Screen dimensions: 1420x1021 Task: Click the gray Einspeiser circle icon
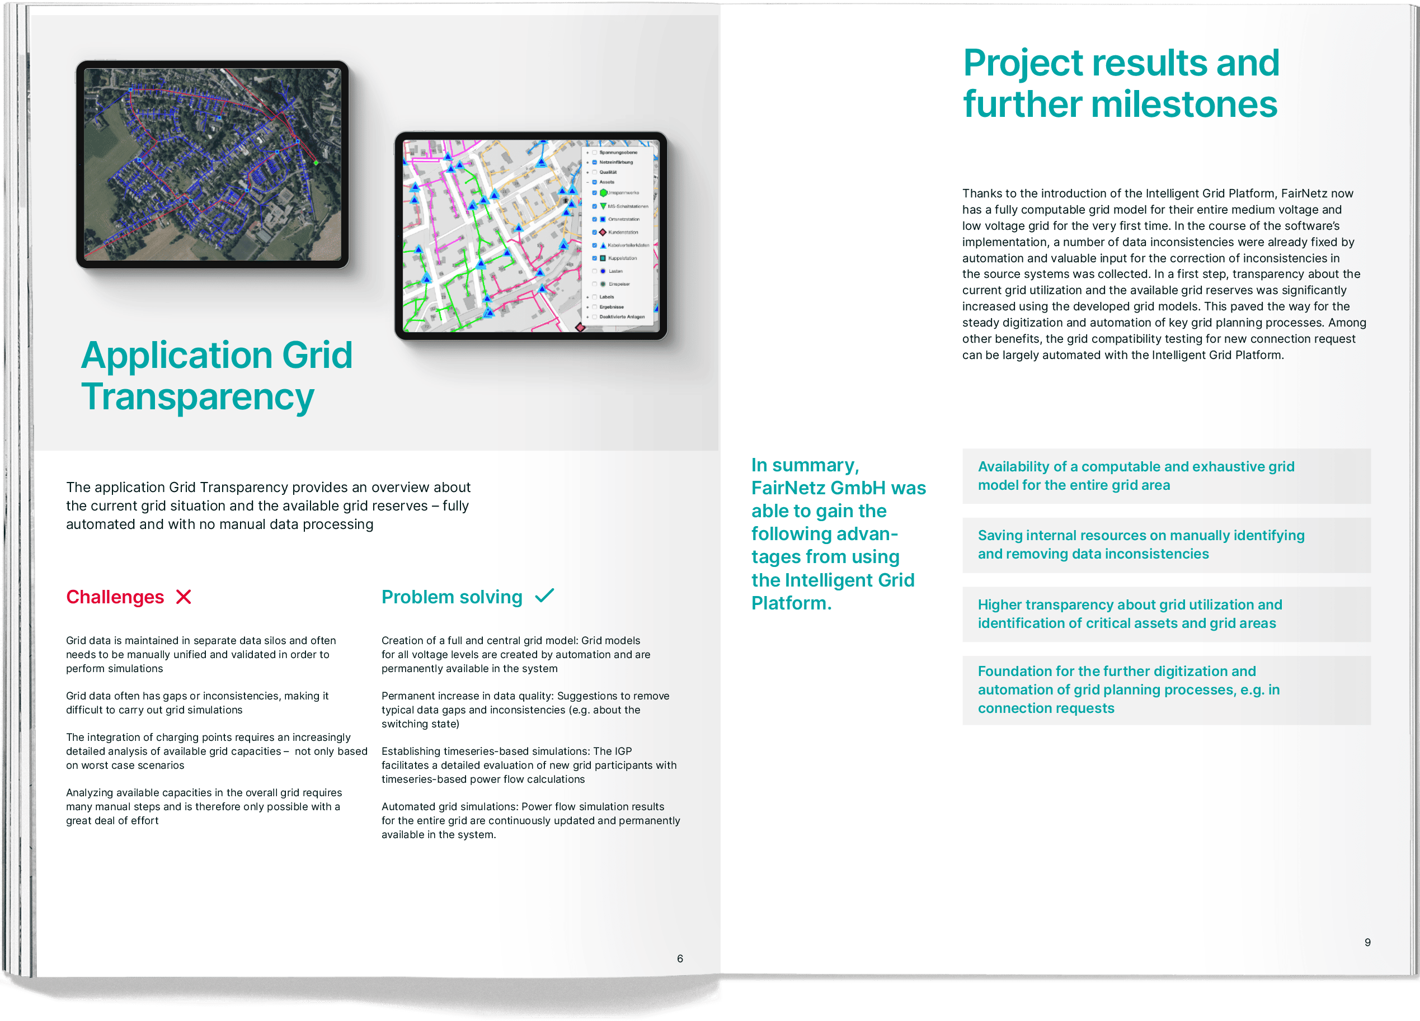(x=603, y=284)
